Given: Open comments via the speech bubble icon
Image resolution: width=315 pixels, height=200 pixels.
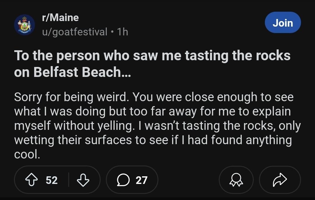Looking at the screenshot, I should (x=123, y=180).
